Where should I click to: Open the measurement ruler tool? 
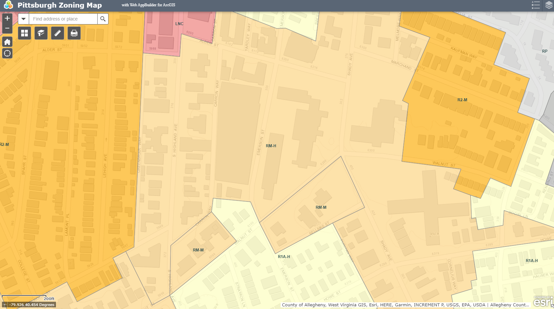coord(58,33)
